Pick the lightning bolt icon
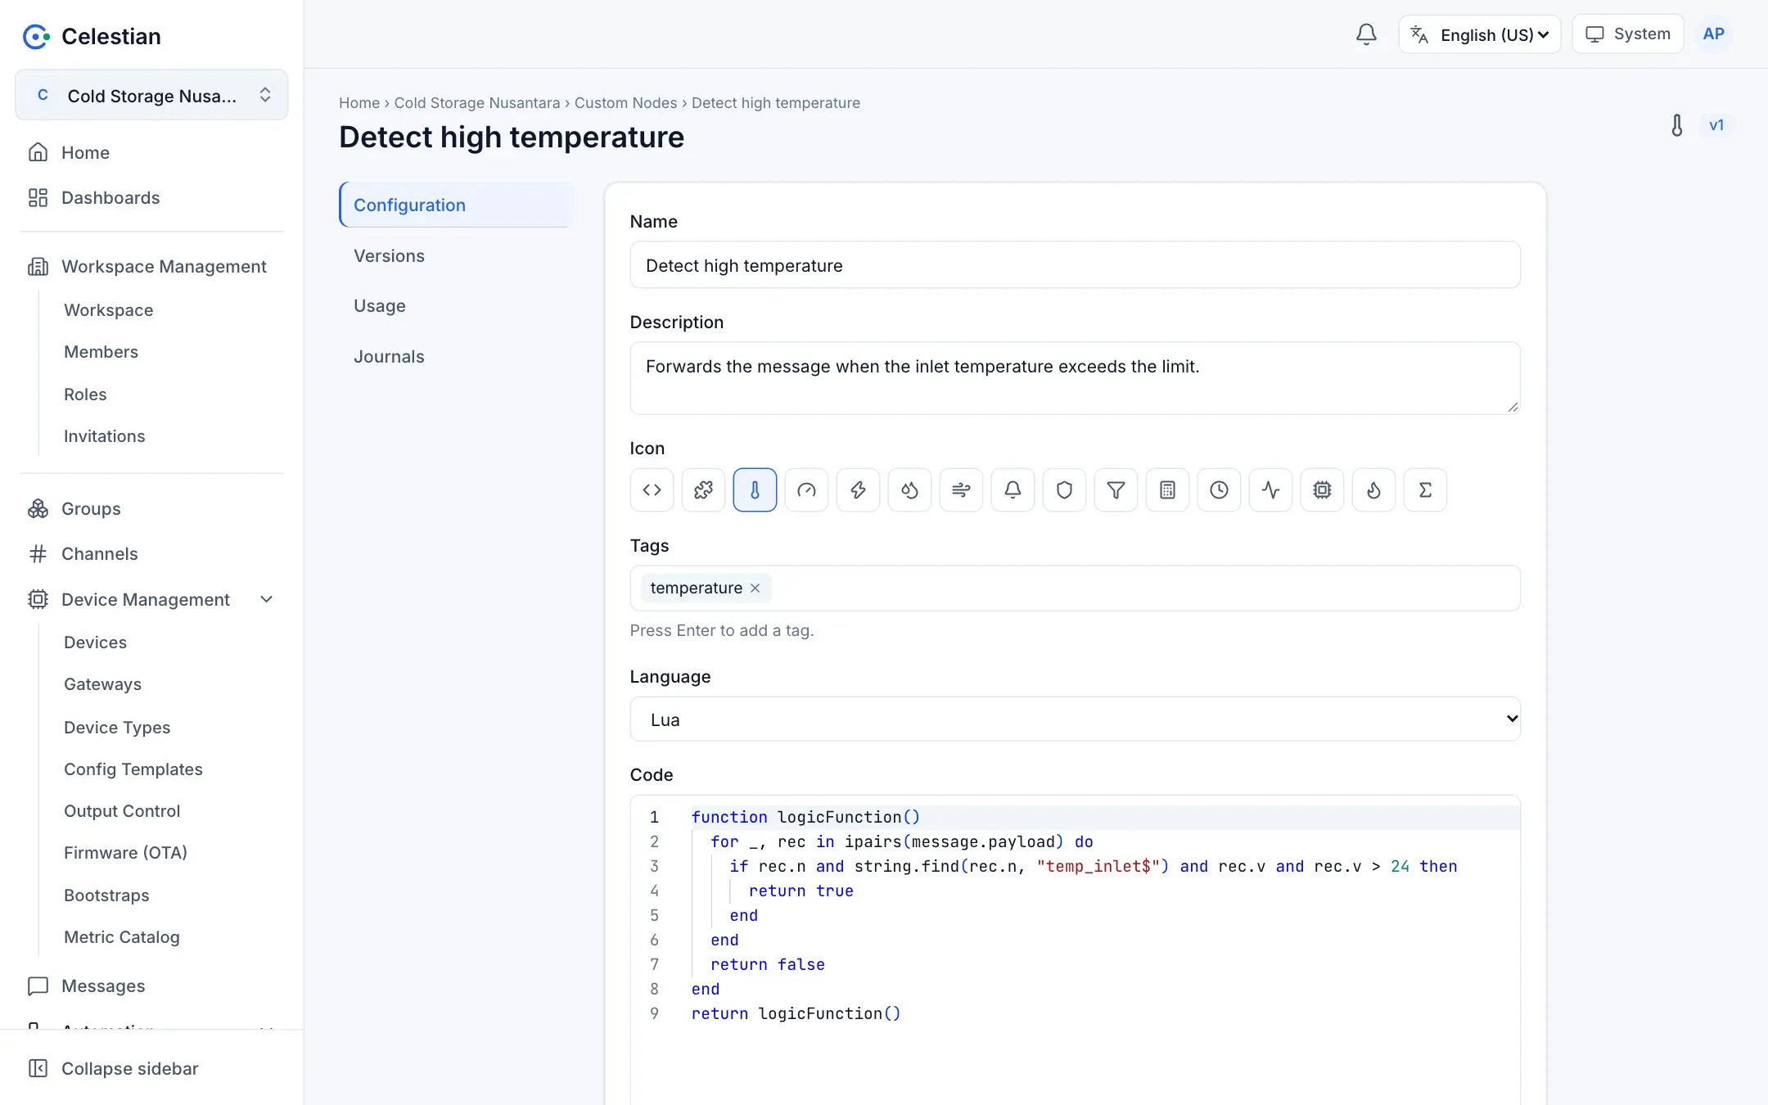1768x1105 pixels. point(858,489)
